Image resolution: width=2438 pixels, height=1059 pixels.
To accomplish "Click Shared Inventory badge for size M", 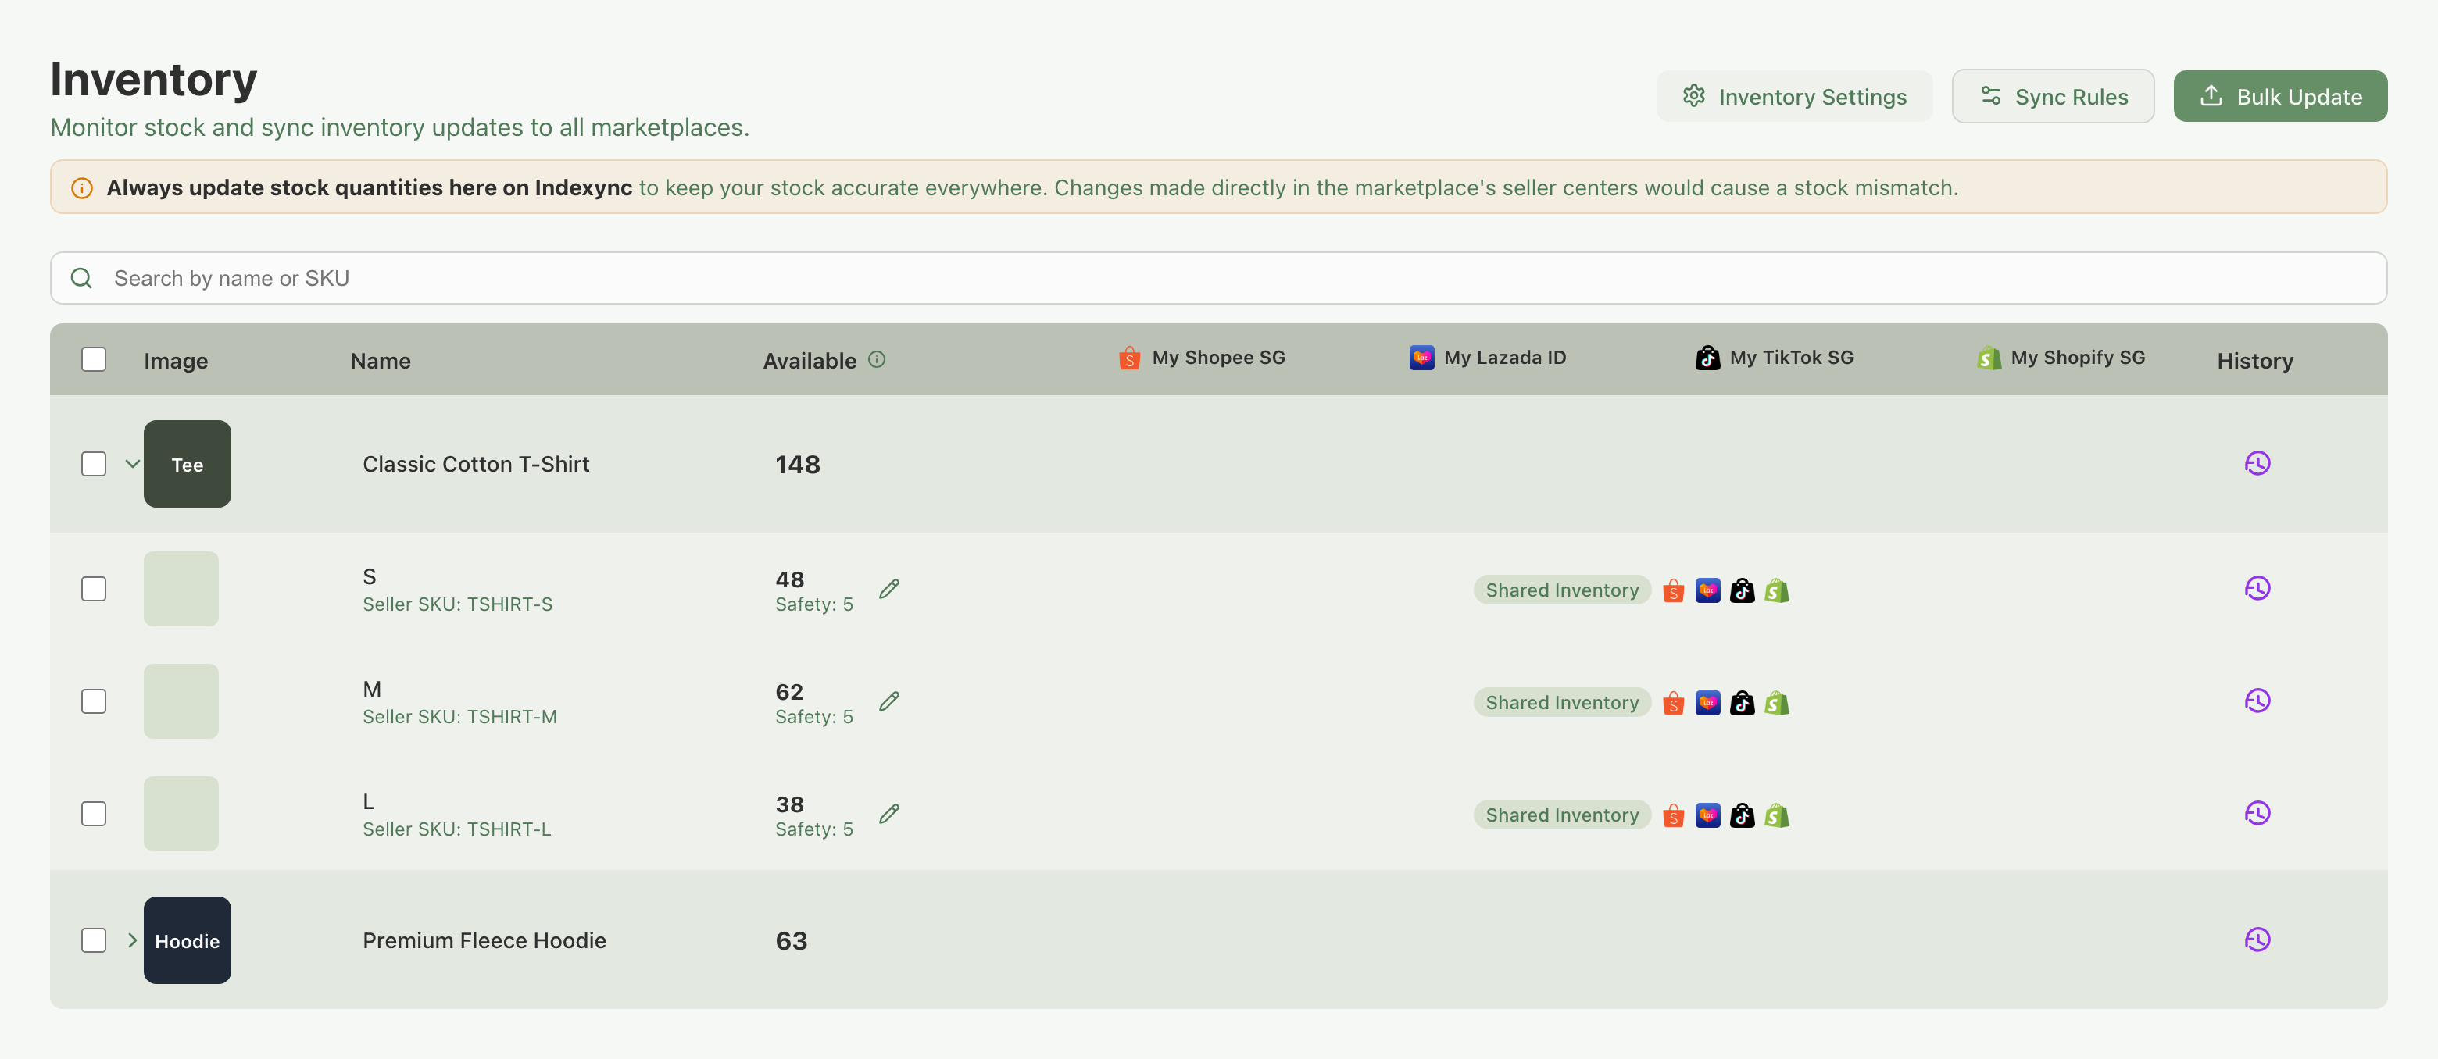I will pos(1561,703).
